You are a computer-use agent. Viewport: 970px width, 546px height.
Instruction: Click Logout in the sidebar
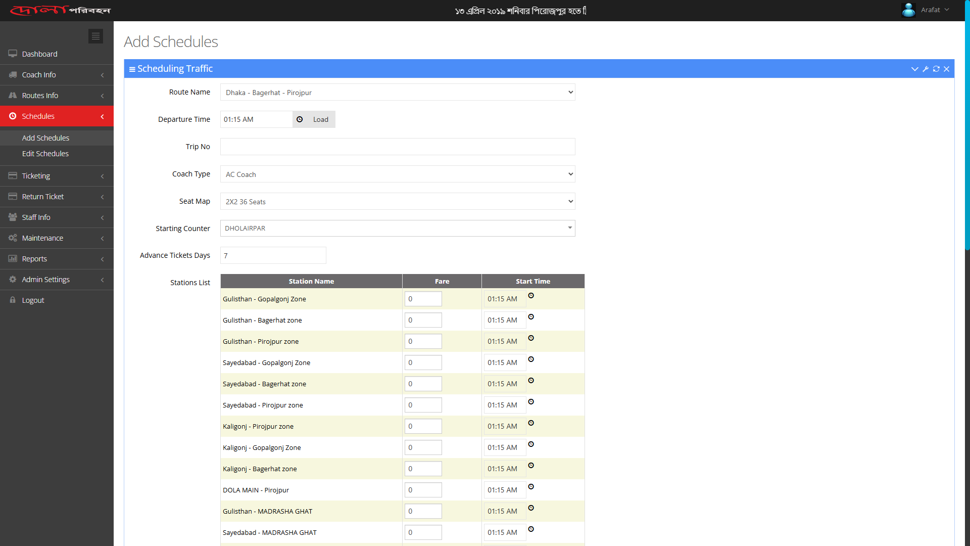[x=33, y=300]
